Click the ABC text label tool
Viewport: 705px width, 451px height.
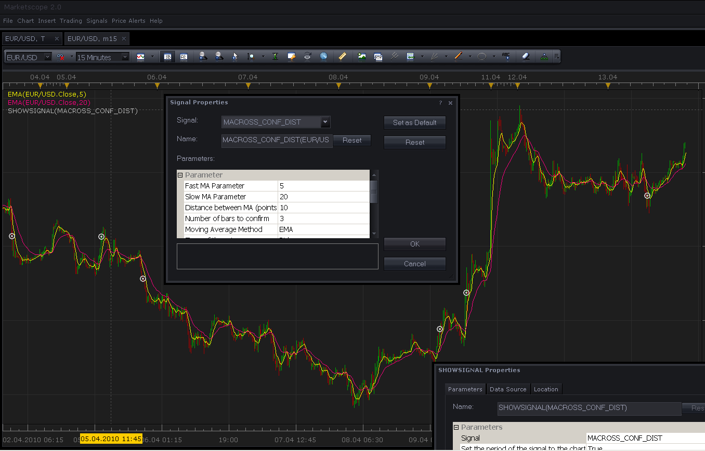pyautogui.click(x=506, y=56)
